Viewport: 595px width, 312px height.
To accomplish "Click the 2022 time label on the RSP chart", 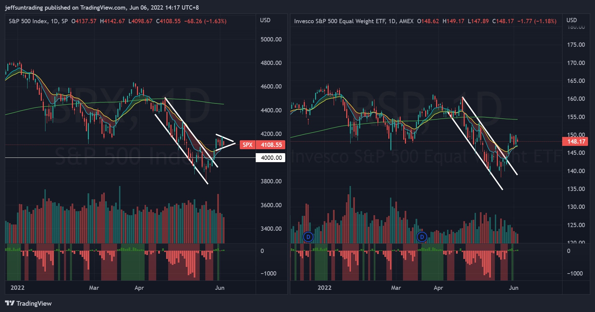I will pyautogui.click(x=324, y=288).
